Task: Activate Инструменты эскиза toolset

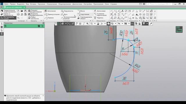Action: 8,18
